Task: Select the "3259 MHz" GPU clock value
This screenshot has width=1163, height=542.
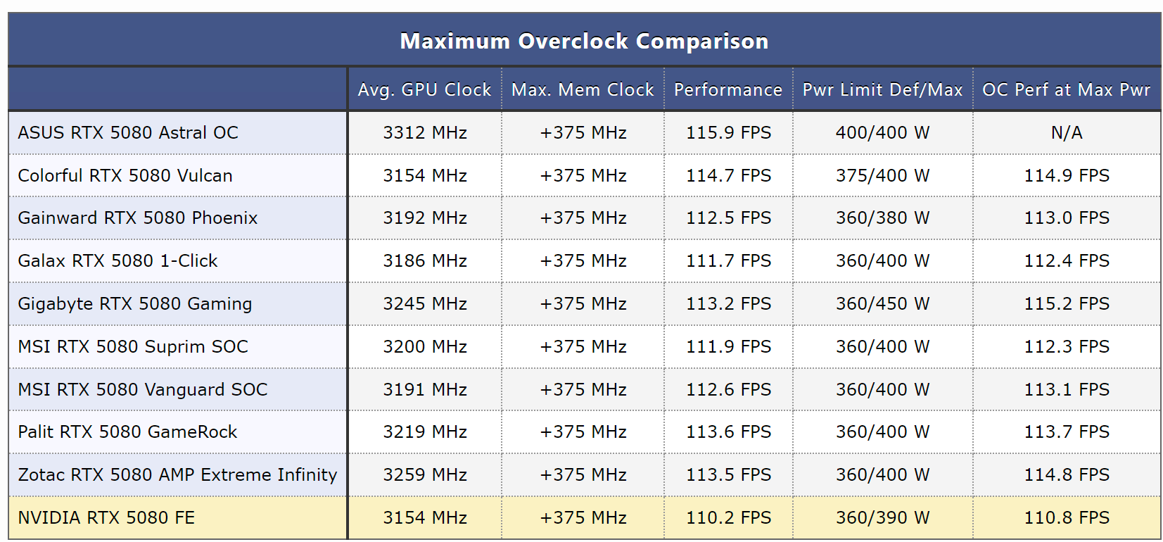Action: 425,474
